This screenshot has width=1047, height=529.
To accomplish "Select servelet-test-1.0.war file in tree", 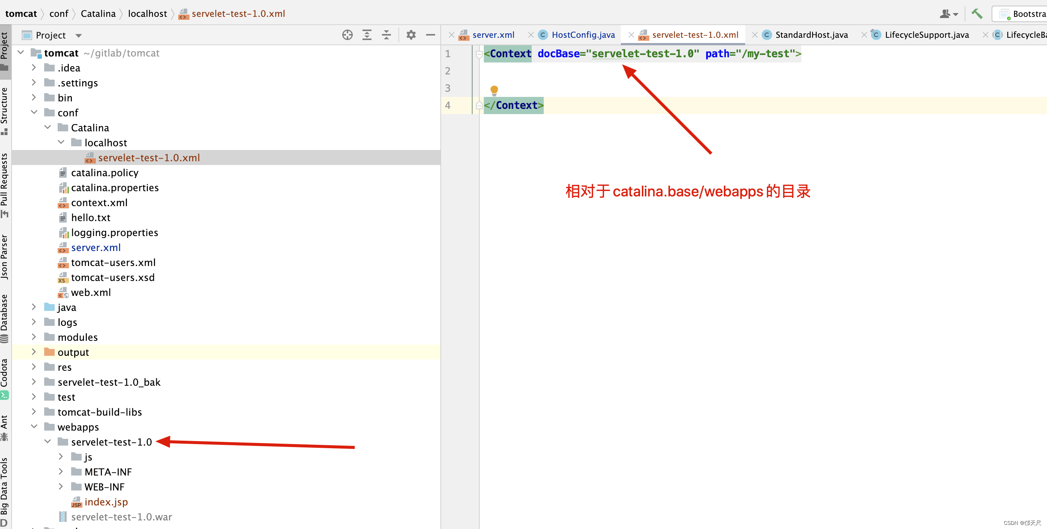I will (x=121, y=517).
